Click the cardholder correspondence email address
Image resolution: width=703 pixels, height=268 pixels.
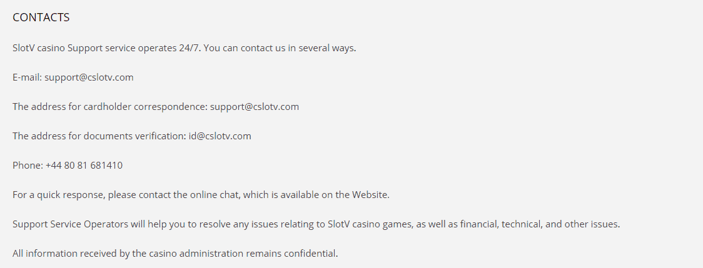pyautogui.click(x=254, y=107)
